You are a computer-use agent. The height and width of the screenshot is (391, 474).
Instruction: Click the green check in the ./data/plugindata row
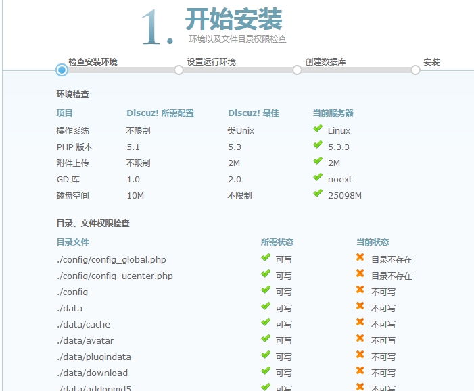click(x=266, y=355)
